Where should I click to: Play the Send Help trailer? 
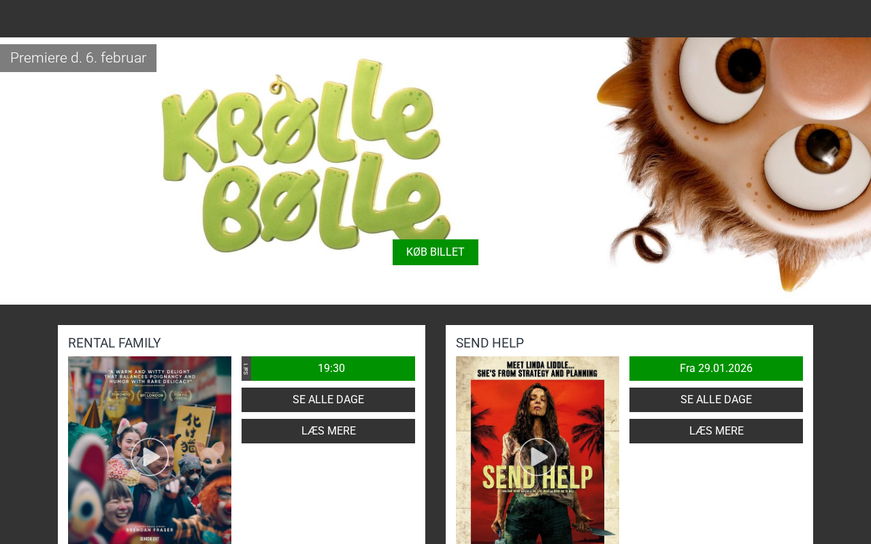click(538, 457)
